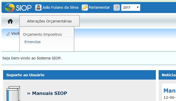This screenshot has width=176, height=101.
Task: Click the double chevron before Manuais SIOP
Action: point(29,93)
